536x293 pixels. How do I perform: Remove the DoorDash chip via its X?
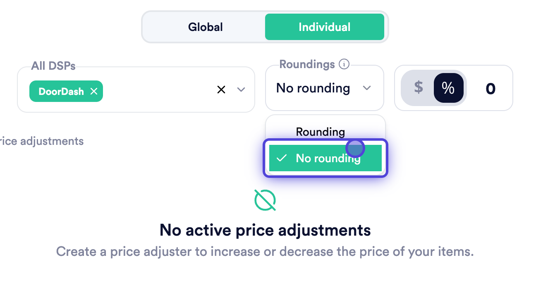tap(94, 91)
